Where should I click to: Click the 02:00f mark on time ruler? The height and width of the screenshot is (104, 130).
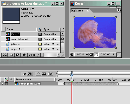112,80
